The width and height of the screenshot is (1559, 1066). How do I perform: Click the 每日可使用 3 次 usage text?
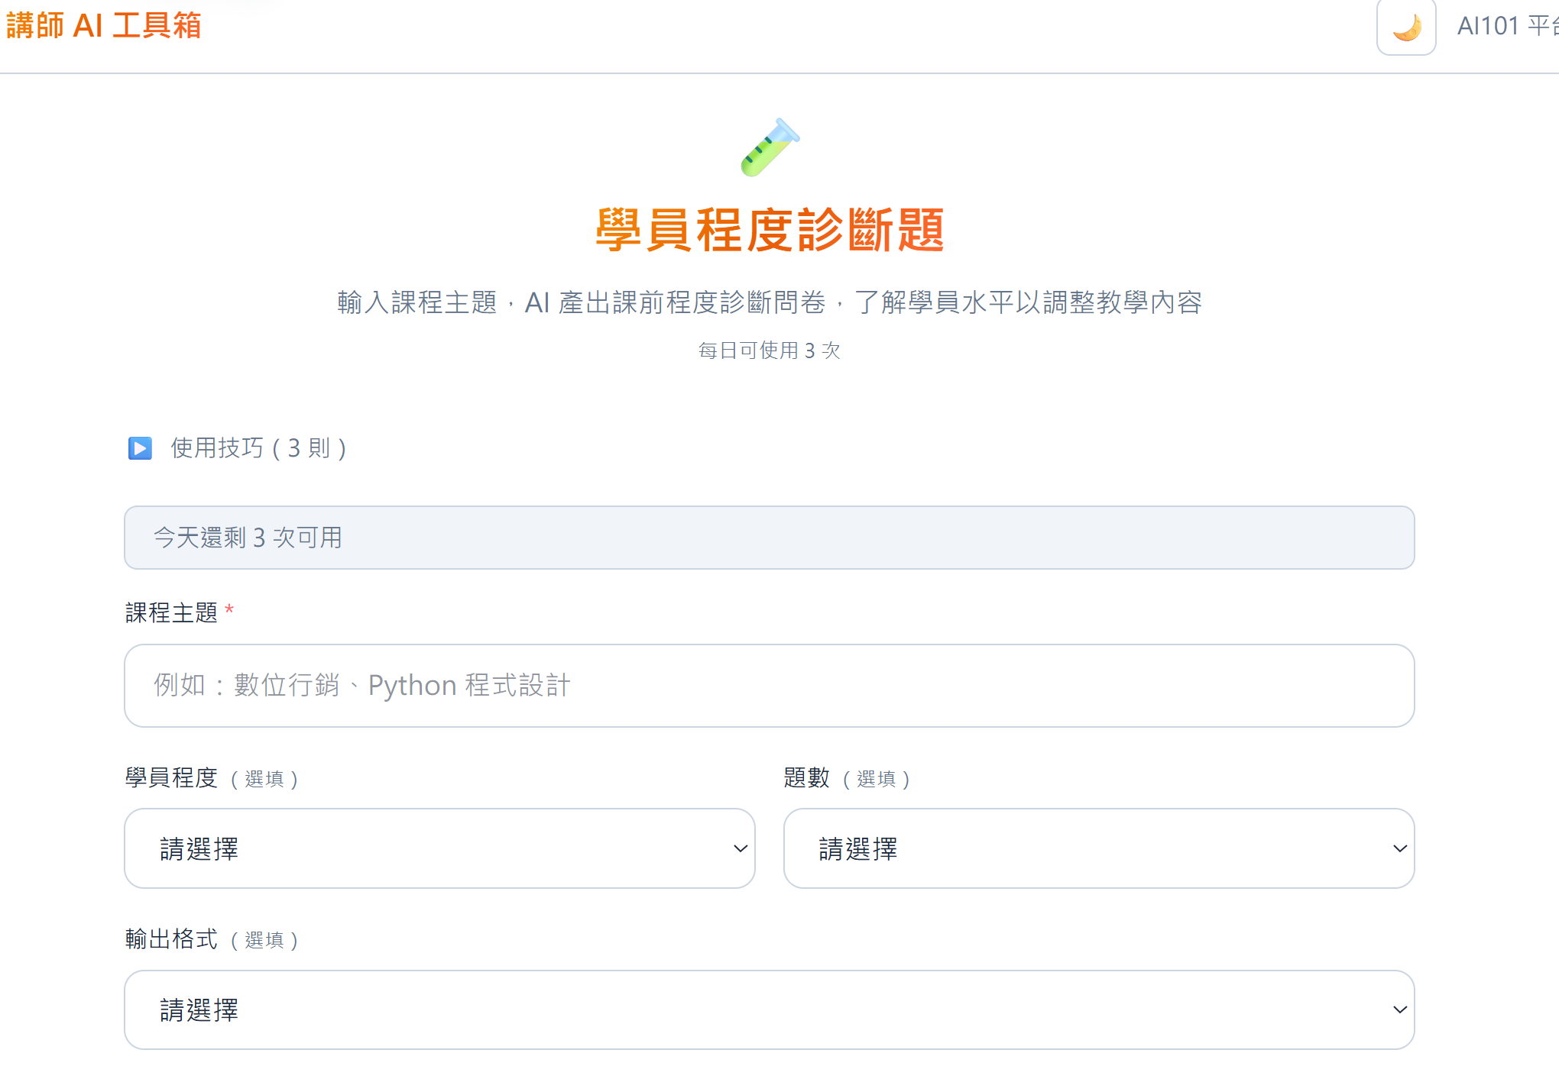click(x=769, y=350)
